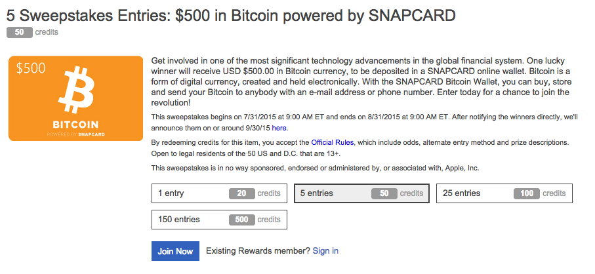Viewport: 595px width, 274px height.
Task: Click the gray 20 credits badge
Action: [x=241, y=193]
